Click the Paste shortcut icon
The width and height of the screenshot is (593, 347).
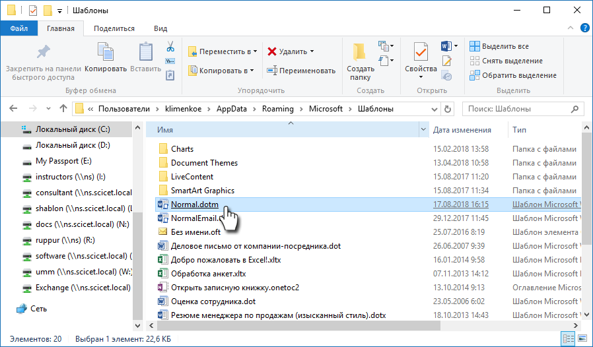(x=170, y=75)
